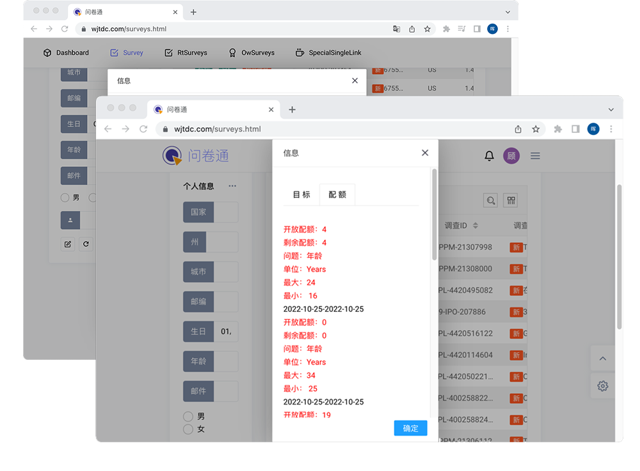Toggle side panel icon in back window
The height and width of the screenshot is (471, 640).
point(477,29)
